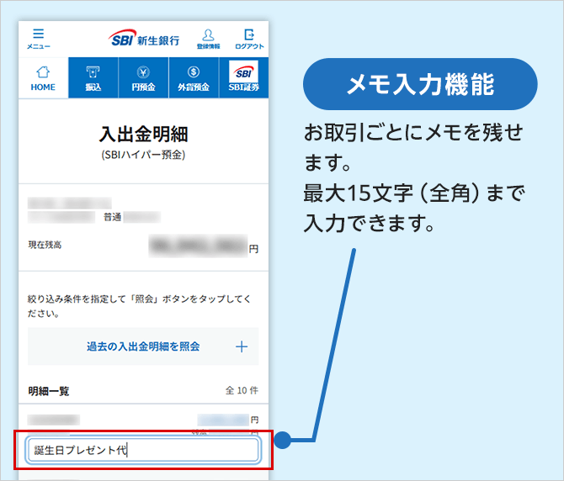Viewport: 564px width, 481px height.
Task: Open the 外貨預金 foreign currency tab
Action: coord(194,77)
